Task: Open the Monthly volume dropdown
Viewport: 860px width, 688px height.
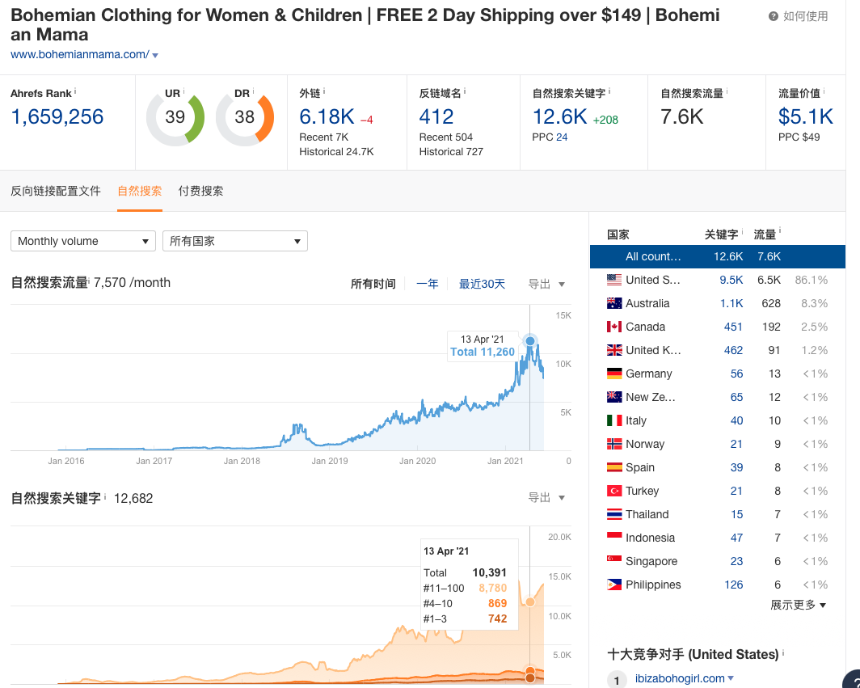Action: point(83,242)
